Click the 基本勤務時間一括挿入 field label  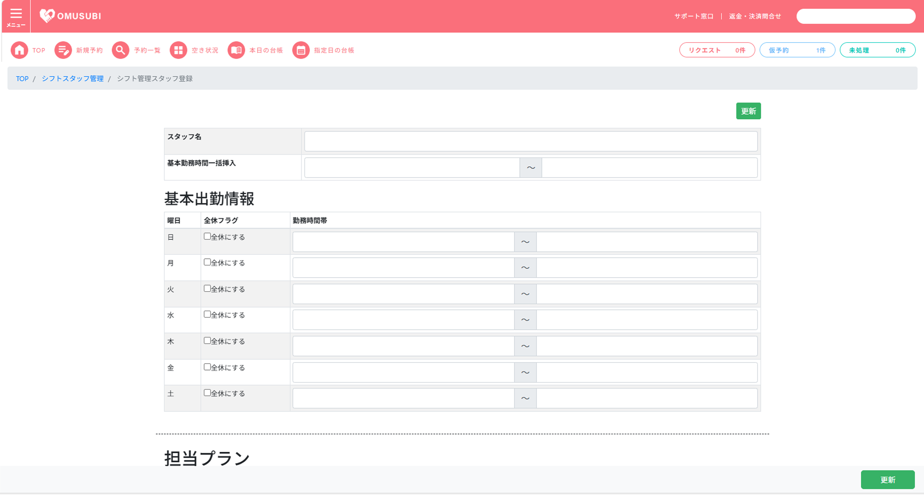[202, 163]
